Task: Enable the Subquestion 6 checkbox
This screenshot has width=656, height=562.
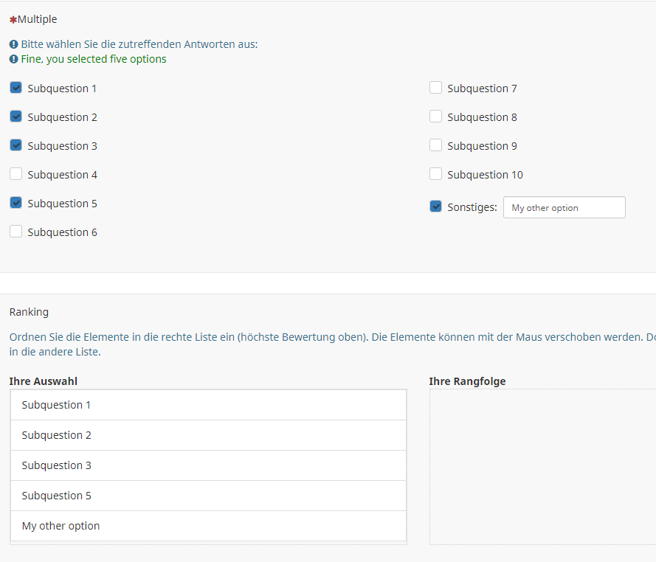Action: tap(15, 232)
